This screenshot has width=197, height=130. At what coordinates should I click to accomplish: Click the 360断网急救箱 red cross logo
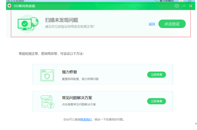[9, 6]
